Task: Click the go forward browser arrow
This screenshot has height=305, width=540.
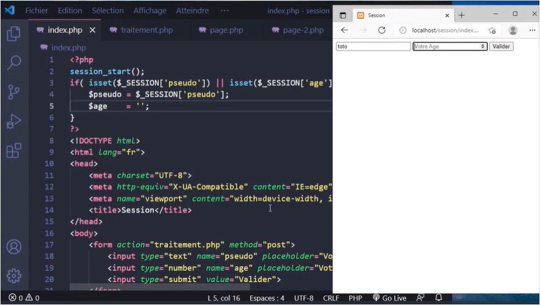Action: 363,30
